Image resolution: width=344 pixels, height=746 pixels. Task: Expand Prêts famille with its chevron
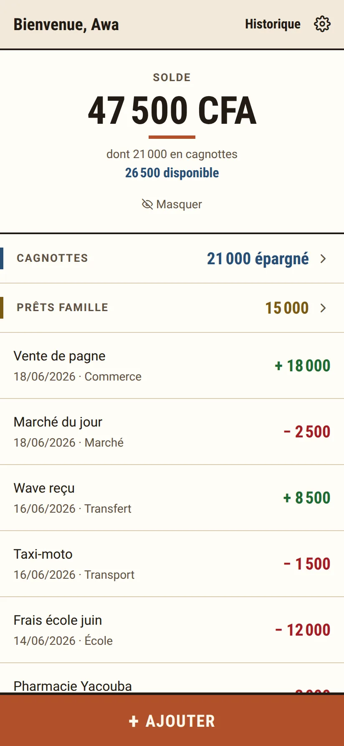[x=323, y=308]
